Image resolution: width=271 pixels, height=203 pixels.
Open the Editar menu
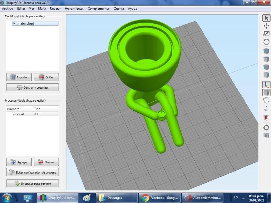[x=21, y=9]
